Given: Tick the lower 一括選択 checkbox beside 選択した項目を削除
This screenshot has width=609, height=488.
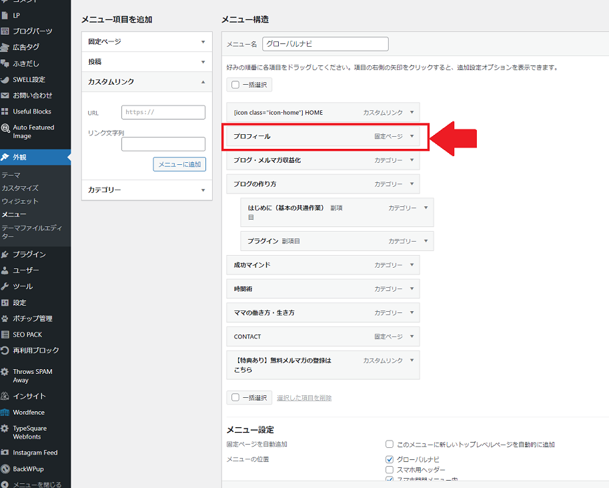Looking at the screenshot, I should click(x=235, y=397).
